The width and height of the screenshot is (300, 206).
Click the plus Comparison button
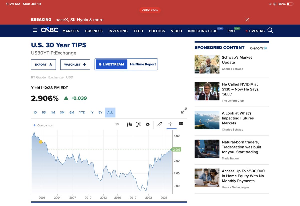tap(43, 125)
